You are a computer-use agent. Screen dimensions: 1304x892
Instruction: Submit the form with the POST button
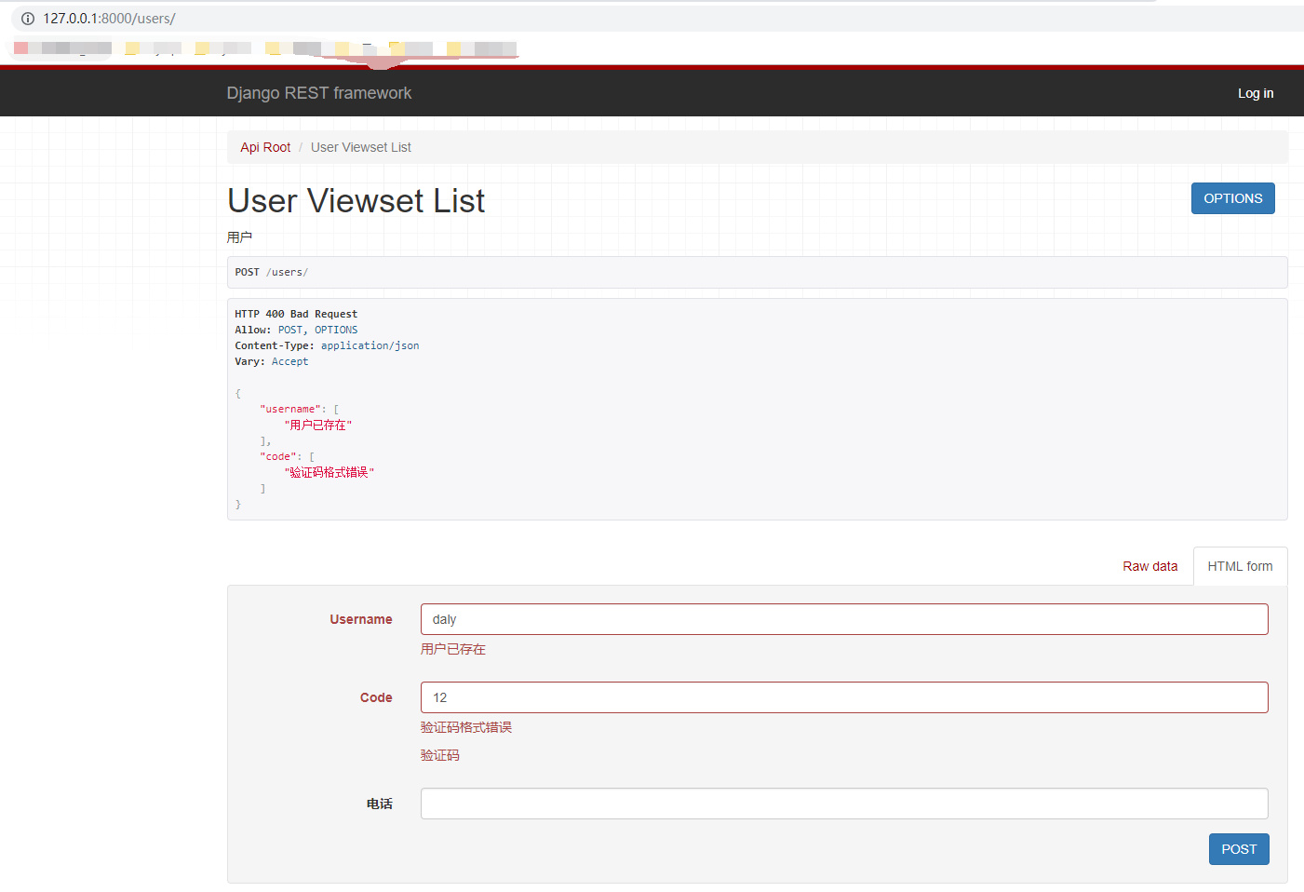pyautogui.click(x=1238, y=849)
